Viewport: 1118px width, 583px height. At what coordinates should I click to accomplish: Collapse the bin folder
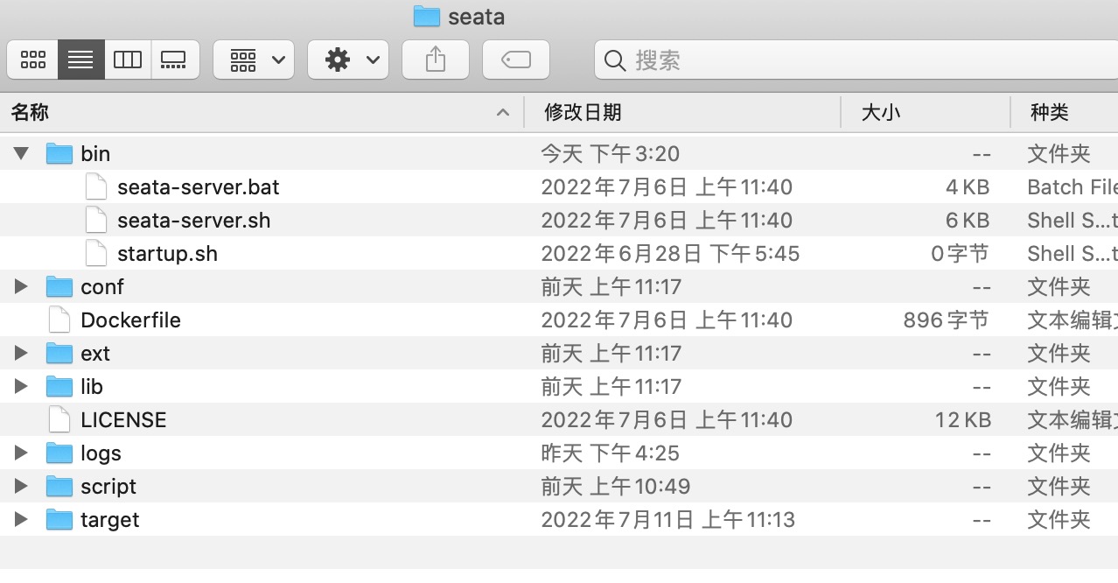pos(22,154)
